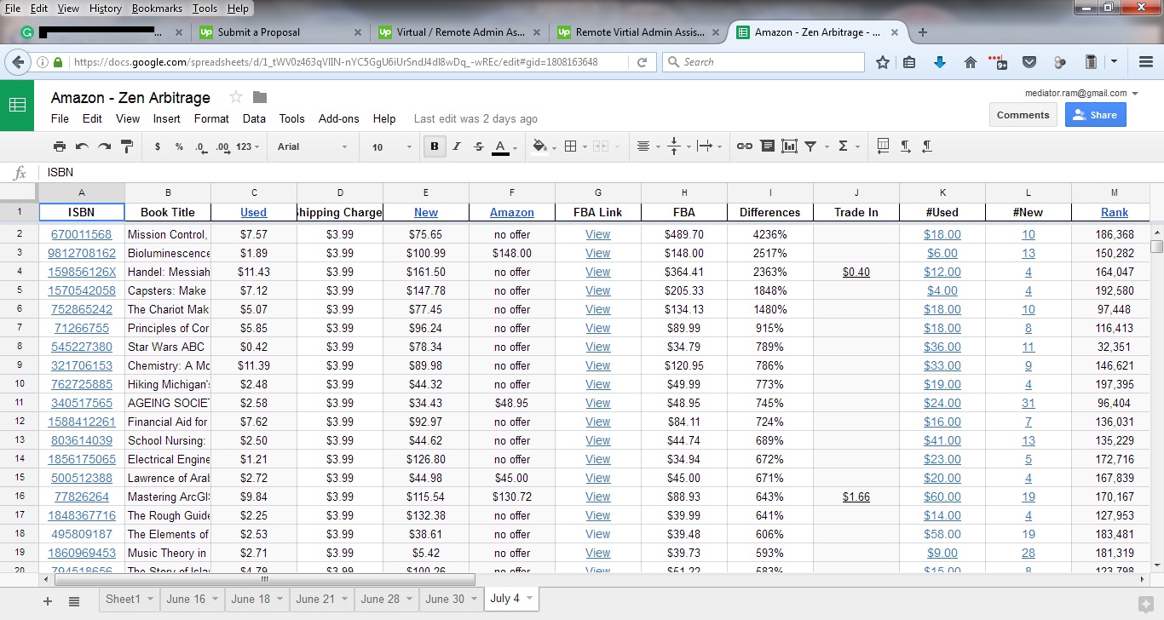Show the all sheets list

[74, 601]
